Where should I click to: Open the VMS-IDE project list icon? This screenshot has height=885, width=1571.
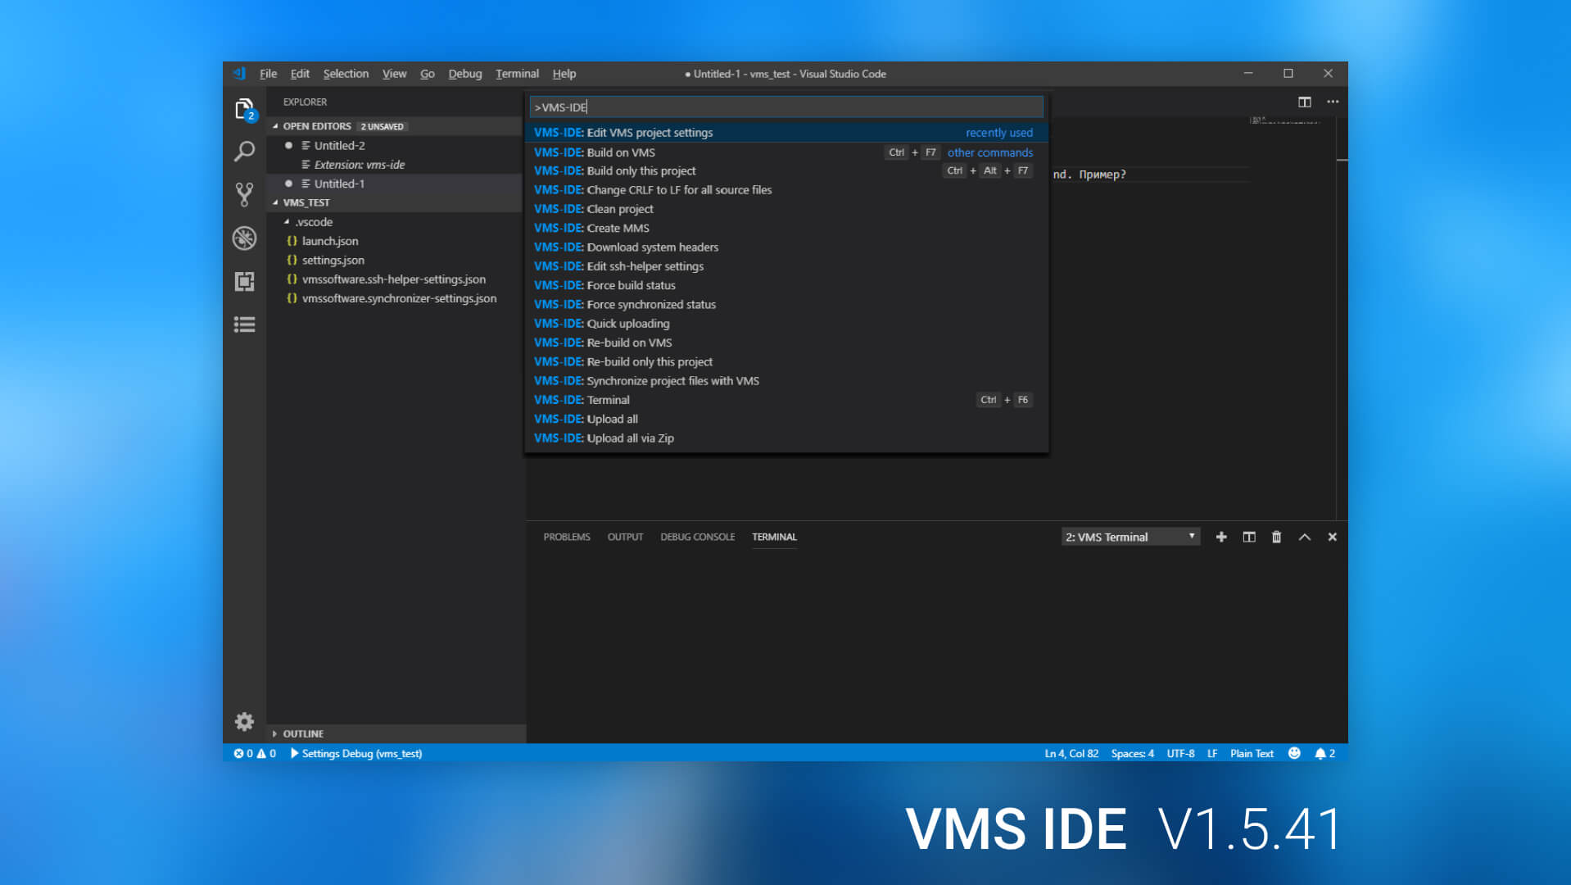coord(244,324)
